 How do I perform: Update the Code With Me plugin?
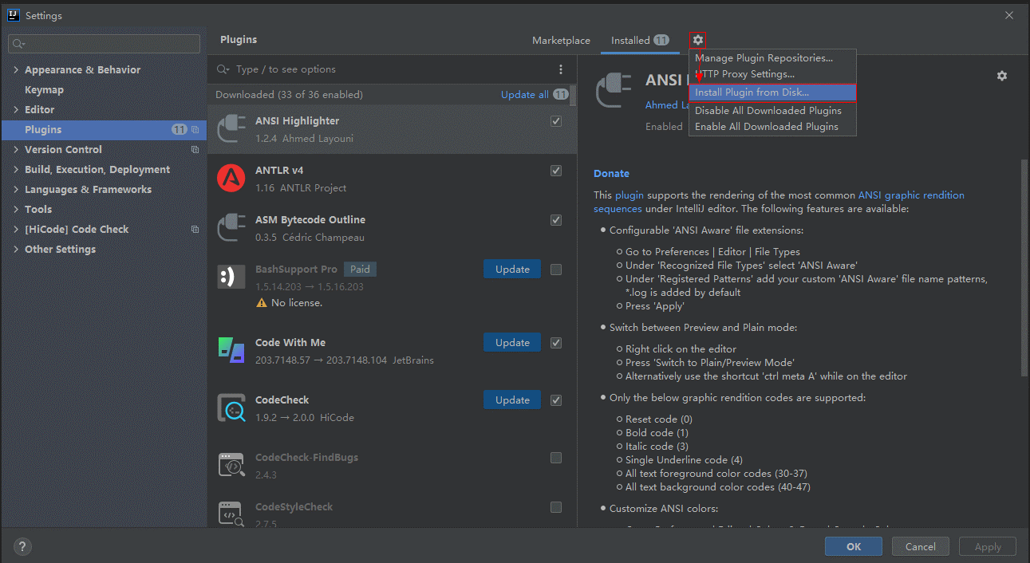pos(512,343)
